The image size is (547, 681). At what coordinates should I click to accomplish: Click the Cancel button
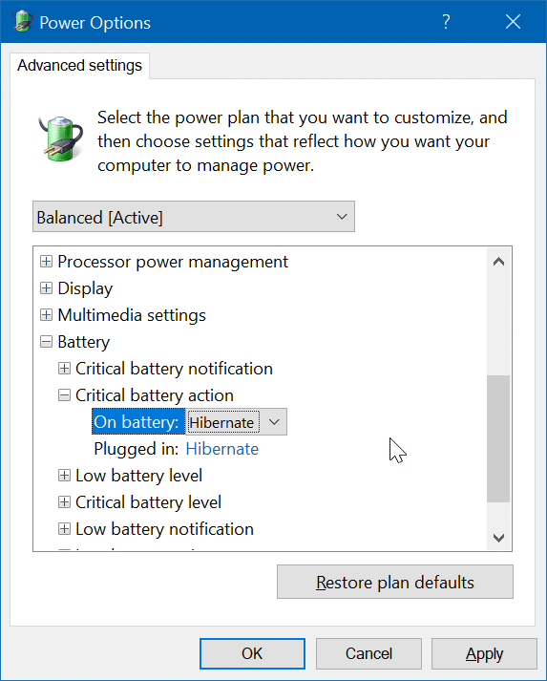(368, 653)
